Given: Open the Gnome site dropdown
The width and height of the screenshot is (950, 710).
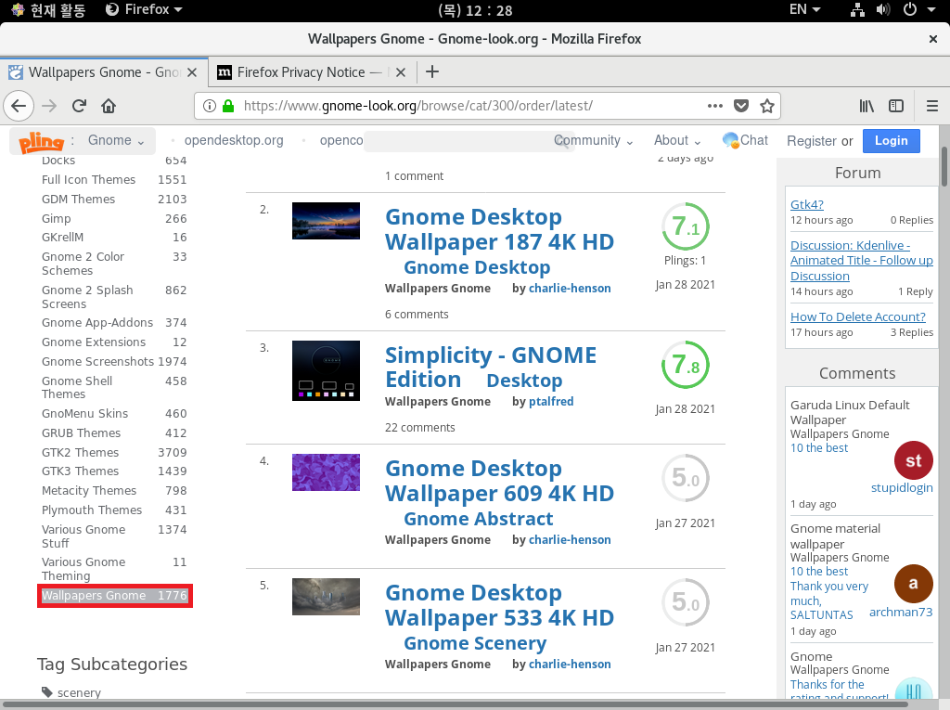Looking at the screenshot, I should 116,141.
